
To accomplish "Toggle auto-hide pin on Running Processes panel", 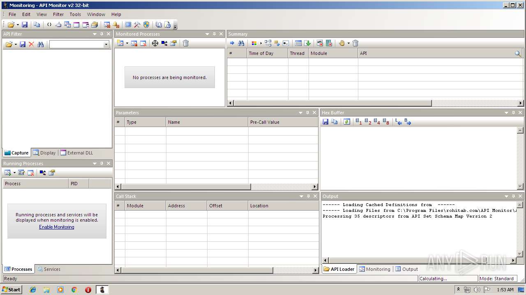I will click(x=102, y=163).
